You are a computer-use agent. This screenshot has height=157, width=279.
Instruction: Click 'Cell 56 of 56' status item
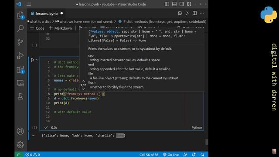tap(149, 155)
